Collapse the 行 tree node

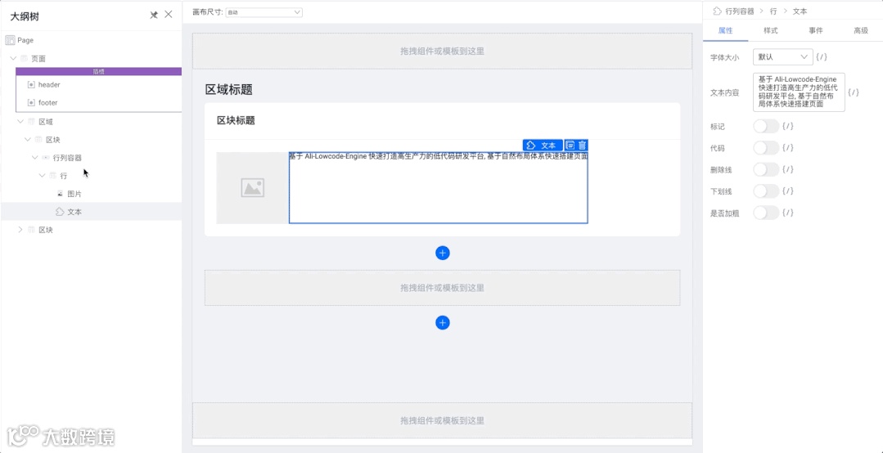pos(43,176)
